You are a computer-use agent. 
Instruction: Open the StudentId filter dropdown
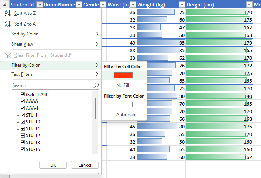40,5
